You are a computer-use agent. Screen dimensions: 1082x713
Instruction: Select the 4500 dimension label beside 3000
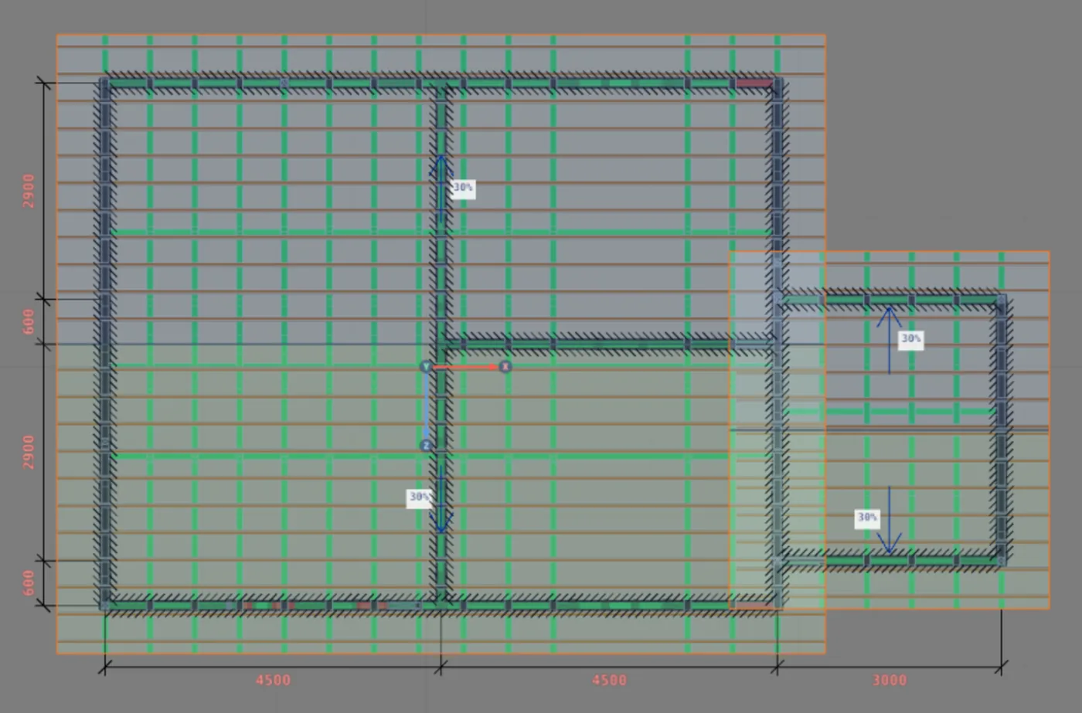click(610, 681)
